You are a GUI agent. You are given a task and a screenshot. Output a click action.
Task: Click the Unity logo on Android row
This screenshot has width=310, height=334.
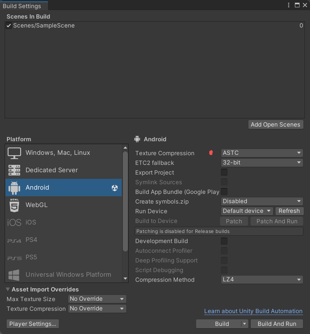click(115, 188)
